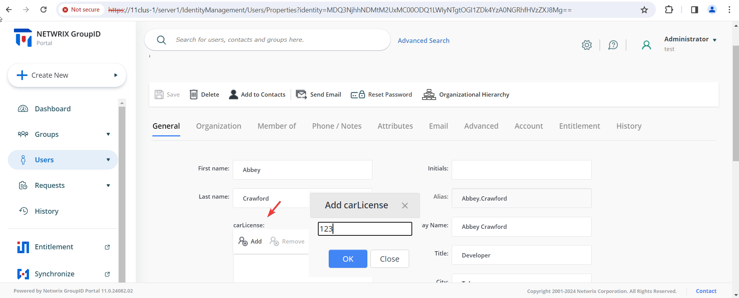Bookmark this page with the star icon
Image resolution: width=739 pixels, height=298 pixels.
click(x=644, y=10)
